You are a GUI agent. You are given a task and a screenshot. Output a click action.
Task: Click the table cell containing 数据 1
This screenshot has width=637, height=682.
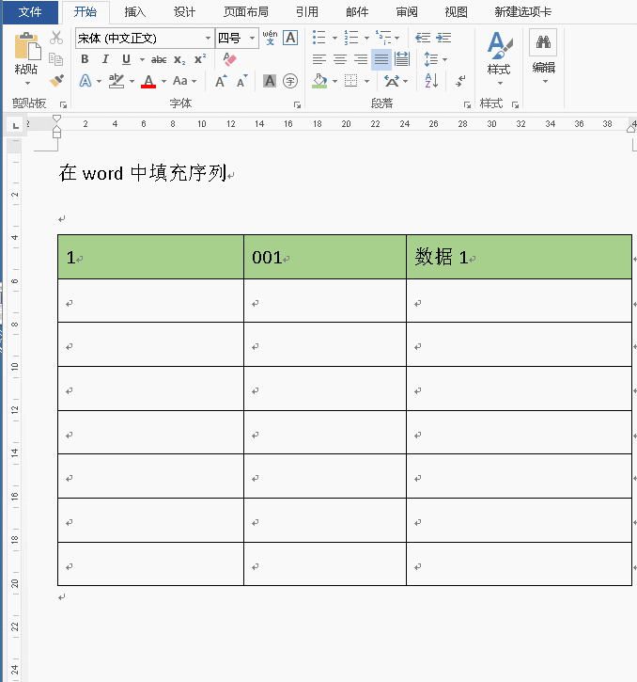tap(519, 257)
